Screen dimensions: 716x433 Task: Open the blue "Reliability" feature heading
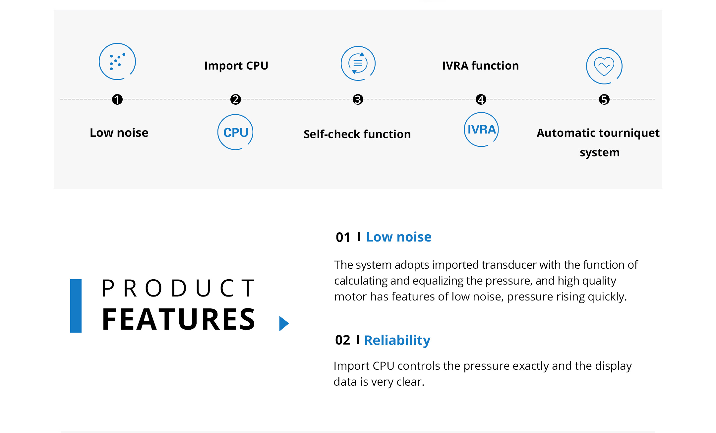coord(397,340)
